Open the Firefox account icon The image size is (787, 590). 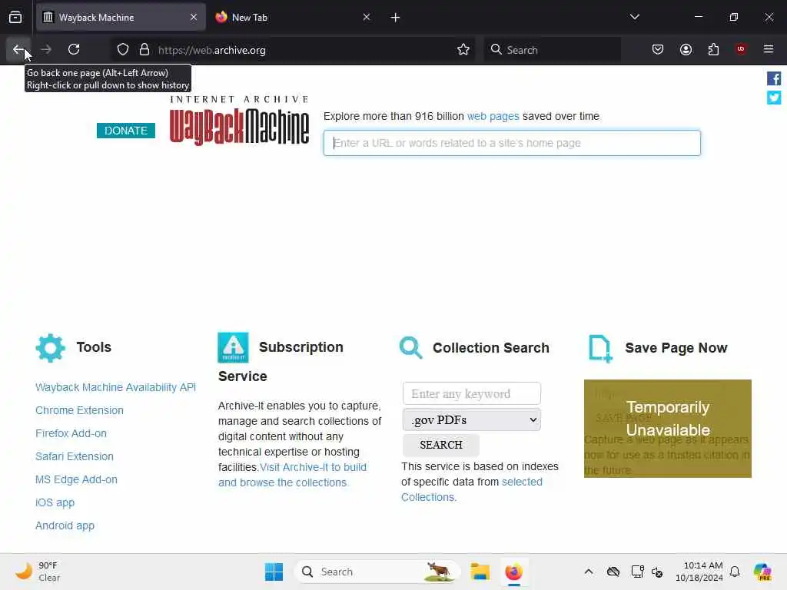pos(686,49)
